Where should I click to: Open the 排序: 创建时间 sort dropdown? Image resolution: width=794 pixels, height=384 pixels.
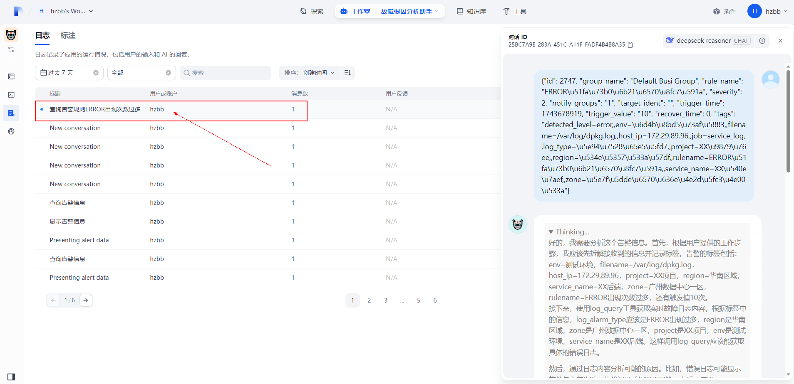[309, 73]
